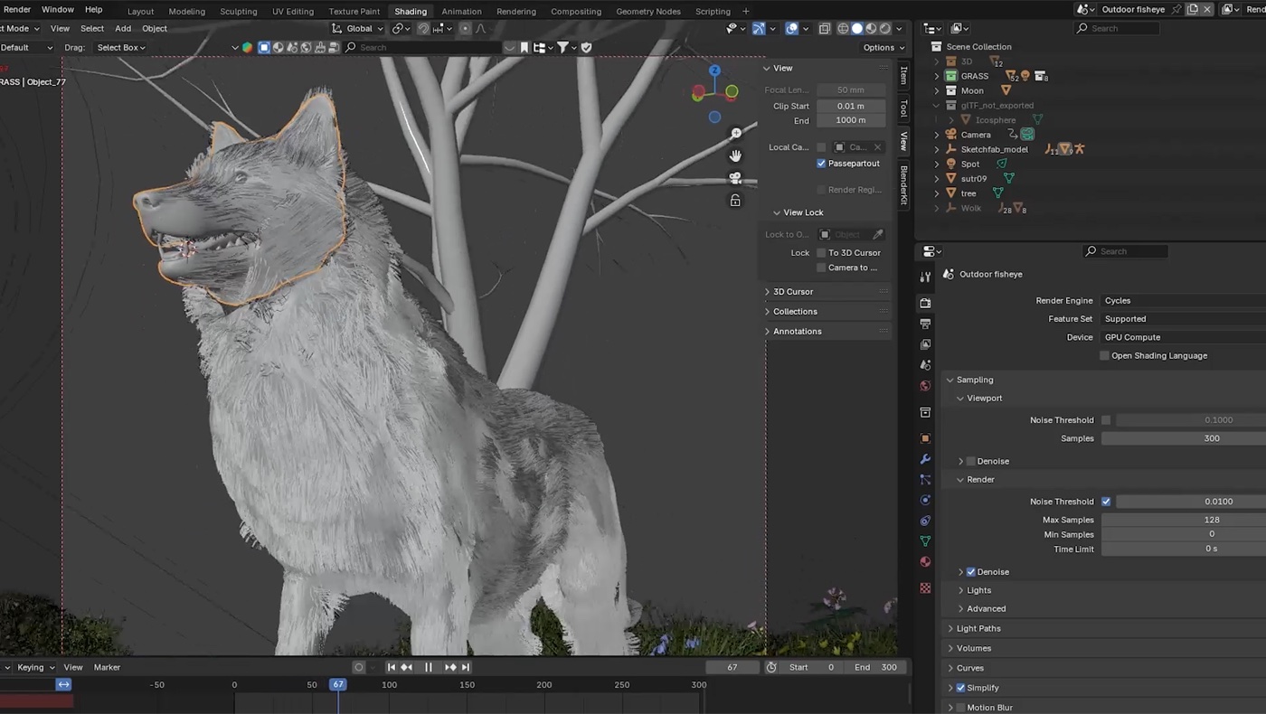Viewport: 1266px width, 714px height.
Task: Jump to the timeline start frame
Action: (x=391, y=667)
